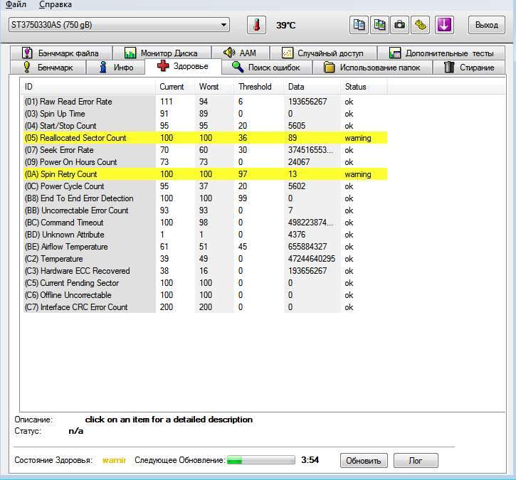The height and width of the screenshot is (480, 516).
Task: Select the AAM tab
Action: pos(240,53)
